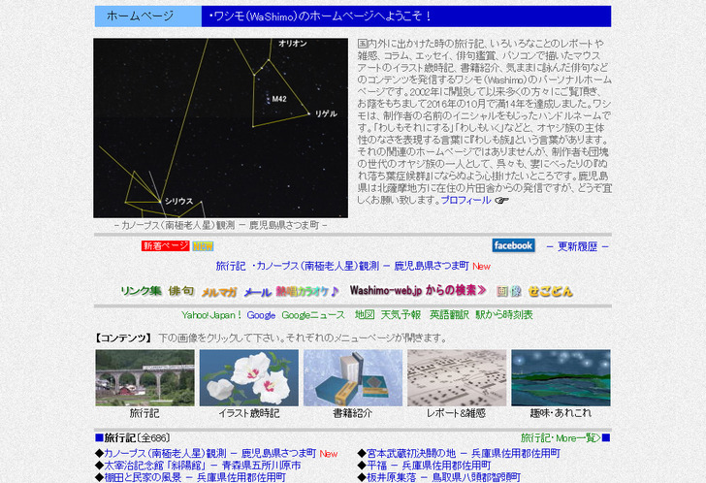
Task: Open the イラスト歳時記 flower thumbnail
Action: click(248, 377)
